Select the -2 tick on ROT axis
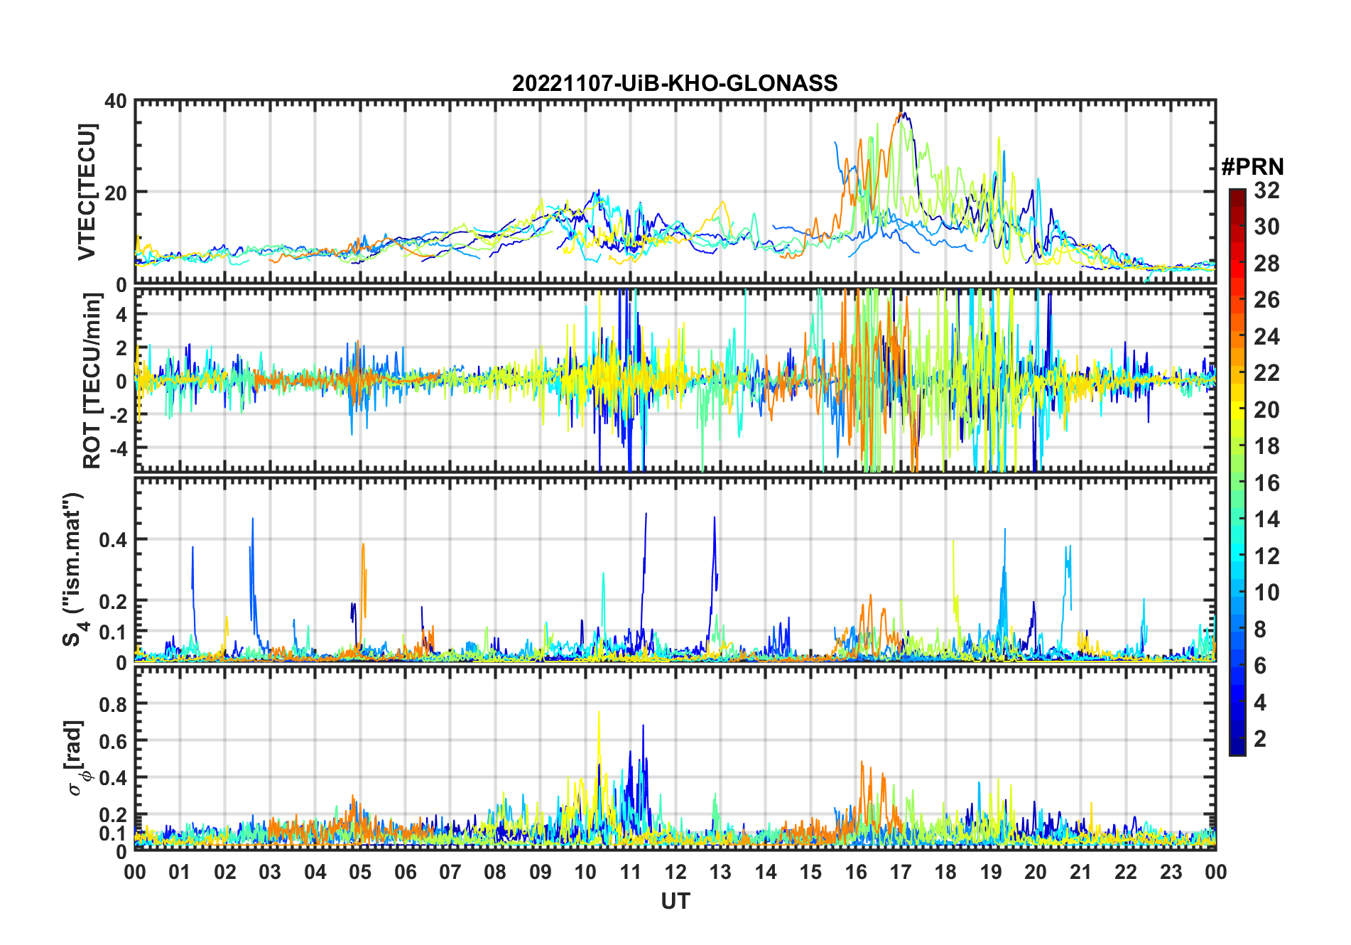This screenshot has height=945, width=1351. (x=119, y=415)
